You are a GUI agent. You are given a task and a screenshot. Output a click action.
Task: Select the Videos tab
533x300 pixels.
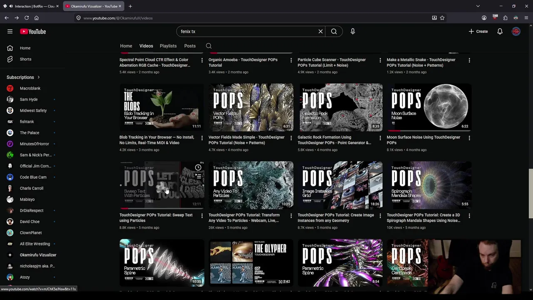tap(146, 46)
